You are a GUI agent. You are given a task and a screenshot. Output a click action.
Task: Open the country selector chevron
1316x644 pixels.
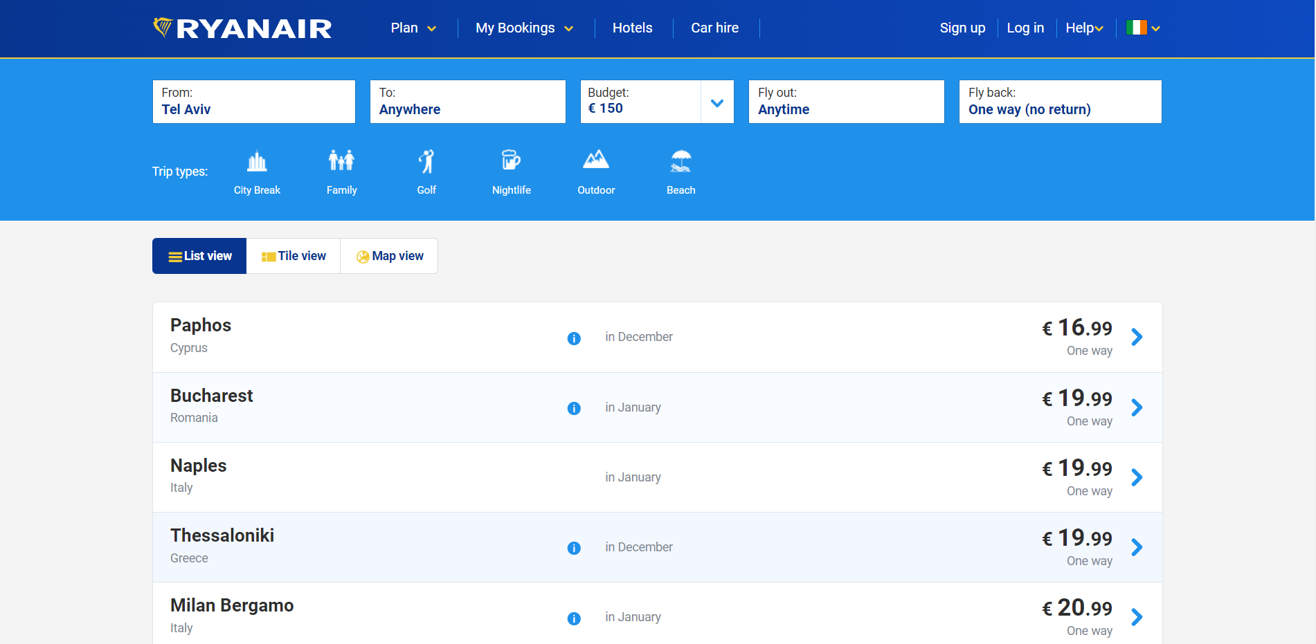pyautogui.click(x=1155, y=28)
